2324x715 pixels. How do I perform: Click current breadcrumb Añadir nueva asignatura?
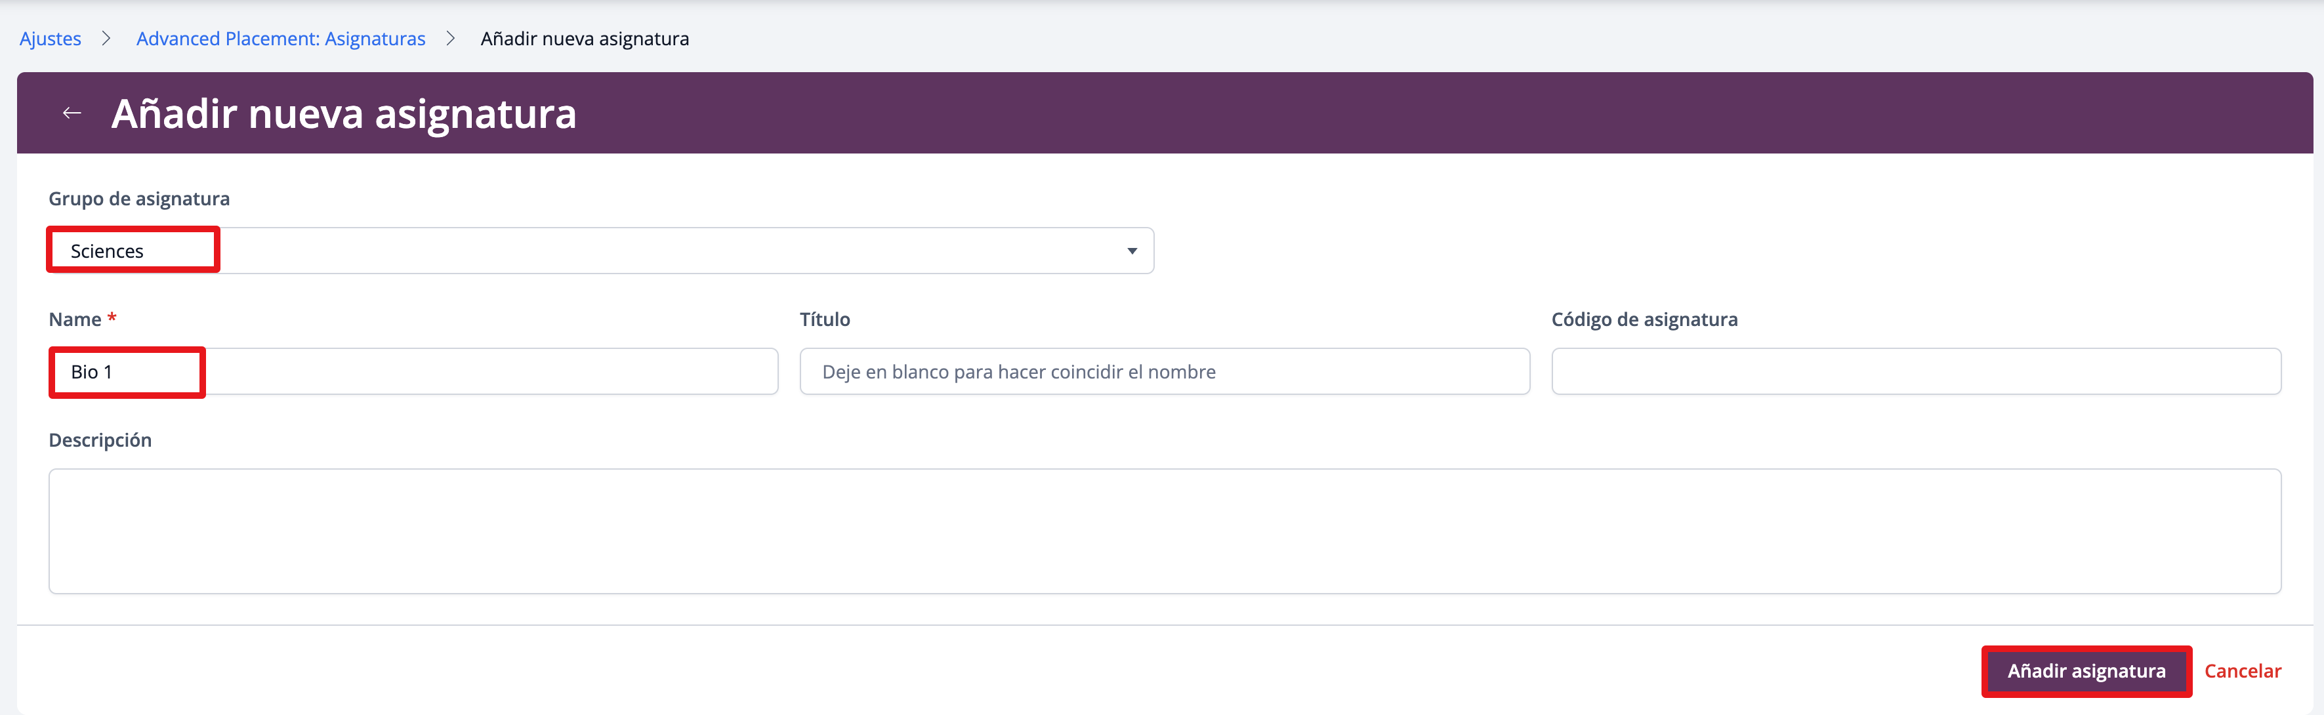coord(585,39)
